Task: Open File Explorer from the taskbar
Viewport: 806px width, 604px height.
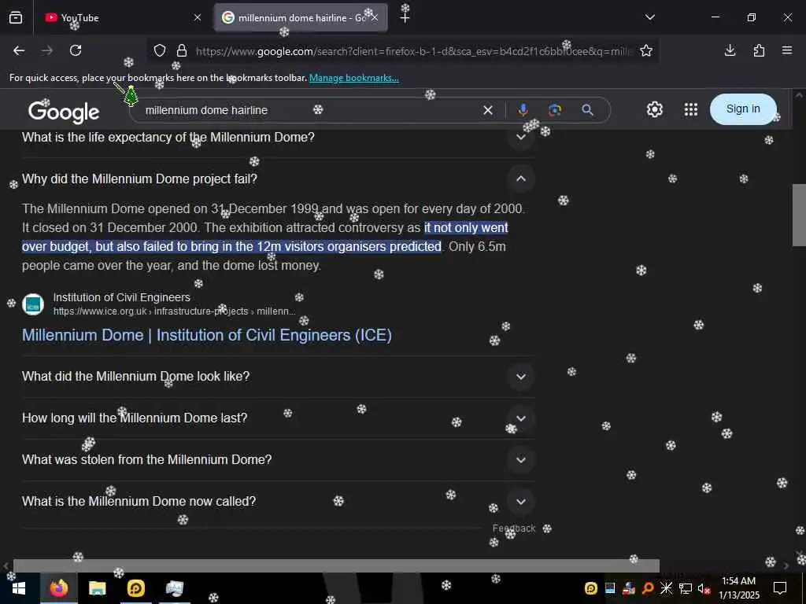Action: pyautogui.click(x=97, y=588)
